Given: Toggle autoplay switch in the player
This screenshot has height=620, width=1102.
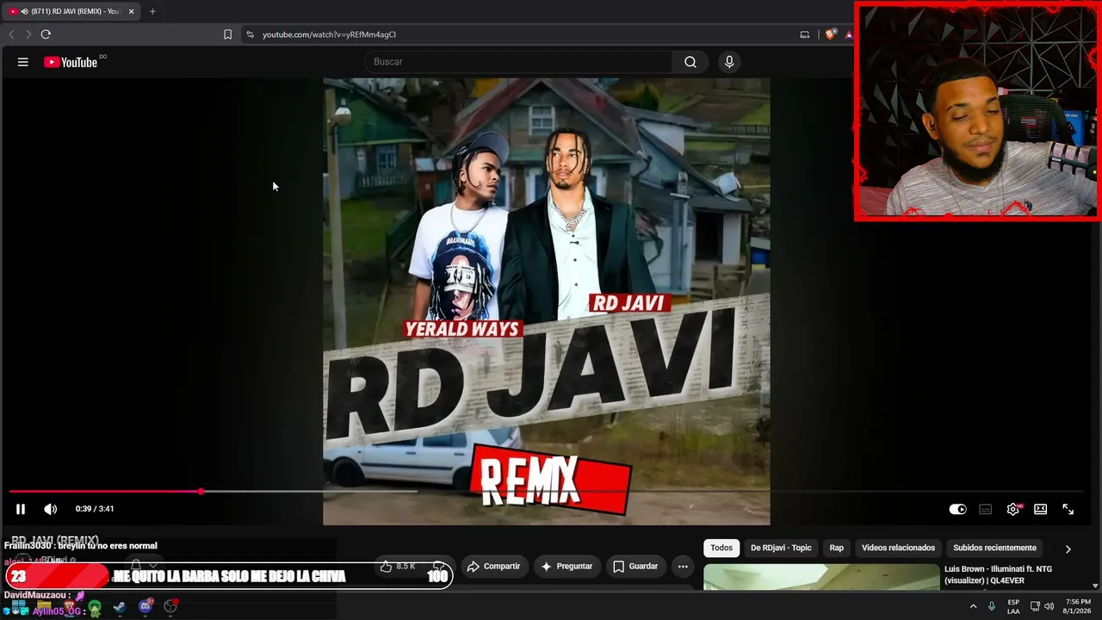Looking at the screenshot, I should (x=957, y=509).
